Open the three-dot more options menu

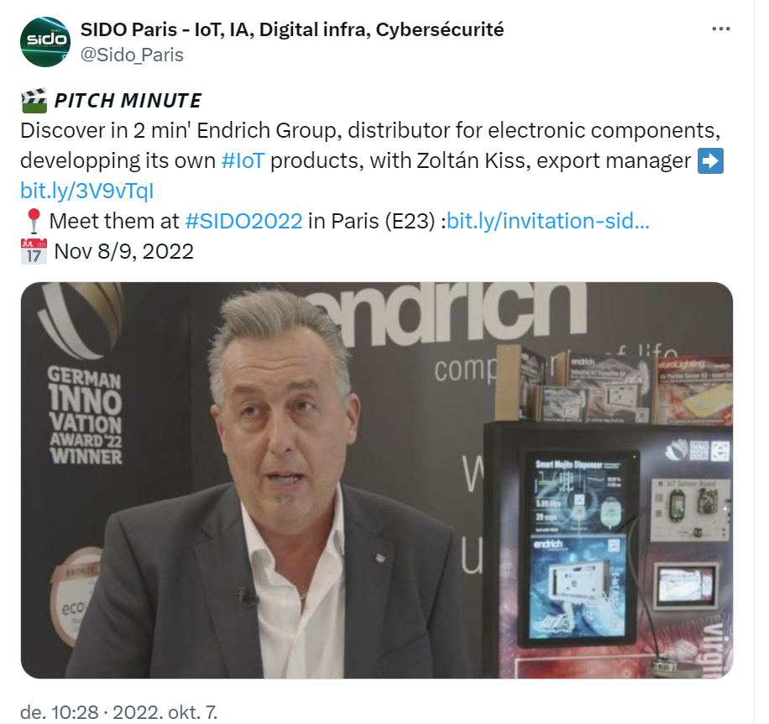(720, 29)
